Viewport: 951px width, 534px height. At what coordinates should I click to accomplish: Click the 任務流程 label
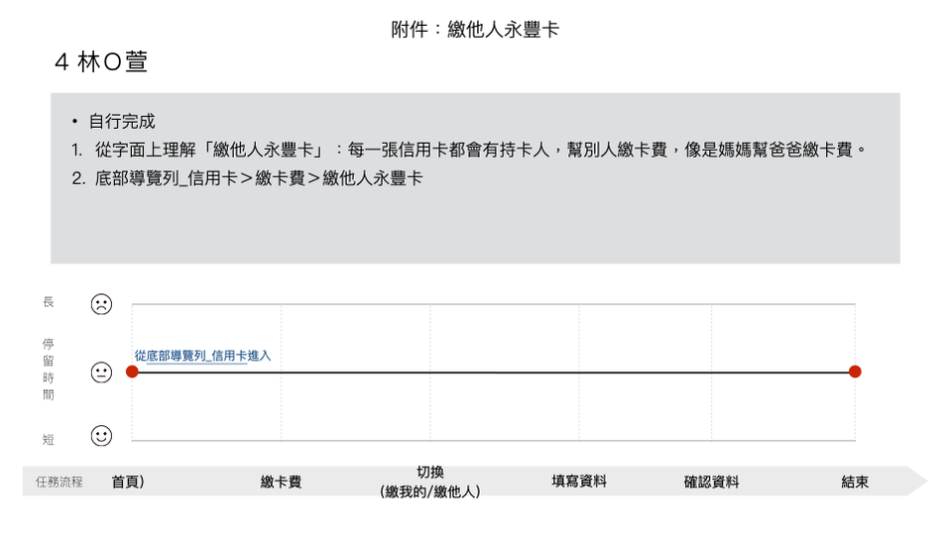[59, 481]
